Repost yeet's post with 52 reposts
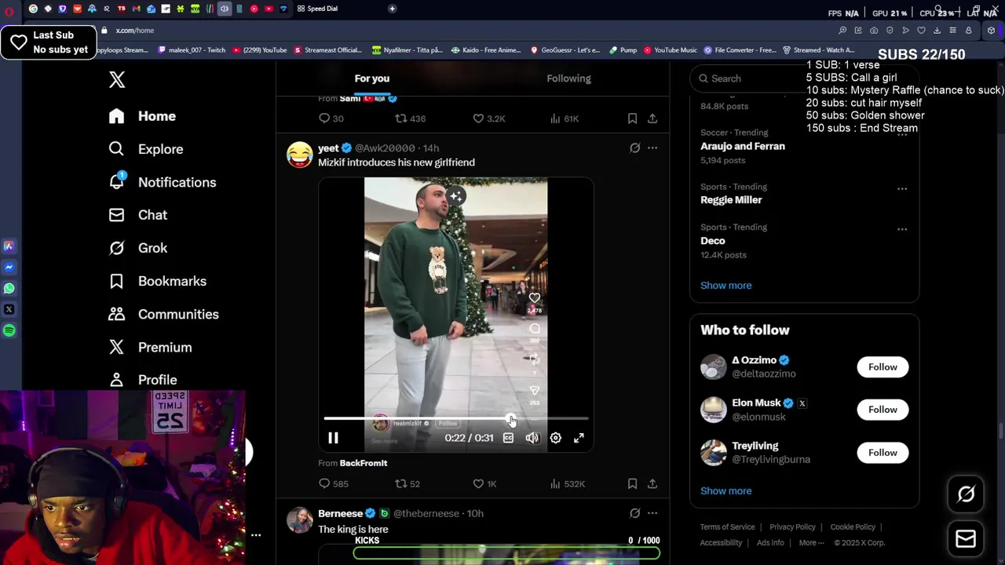Screen dimensions: 1005x565 coord(407,484)
